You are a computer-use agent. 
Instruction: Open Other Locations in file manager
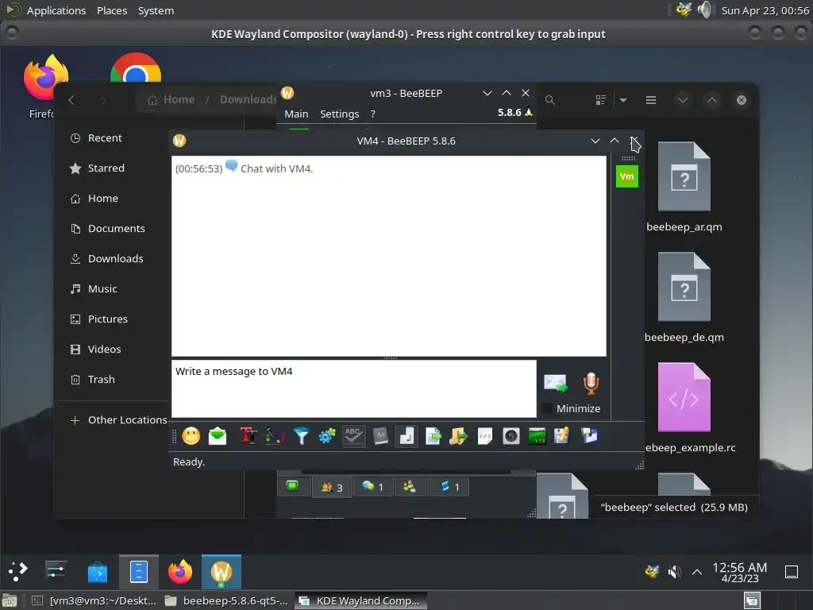119,419
